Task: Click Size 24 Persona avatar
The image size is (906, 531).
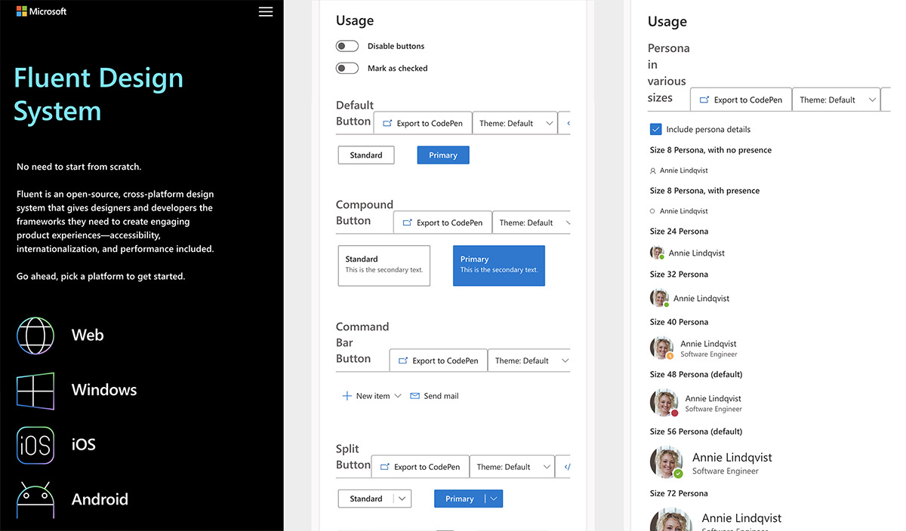Action: point(657,253)
